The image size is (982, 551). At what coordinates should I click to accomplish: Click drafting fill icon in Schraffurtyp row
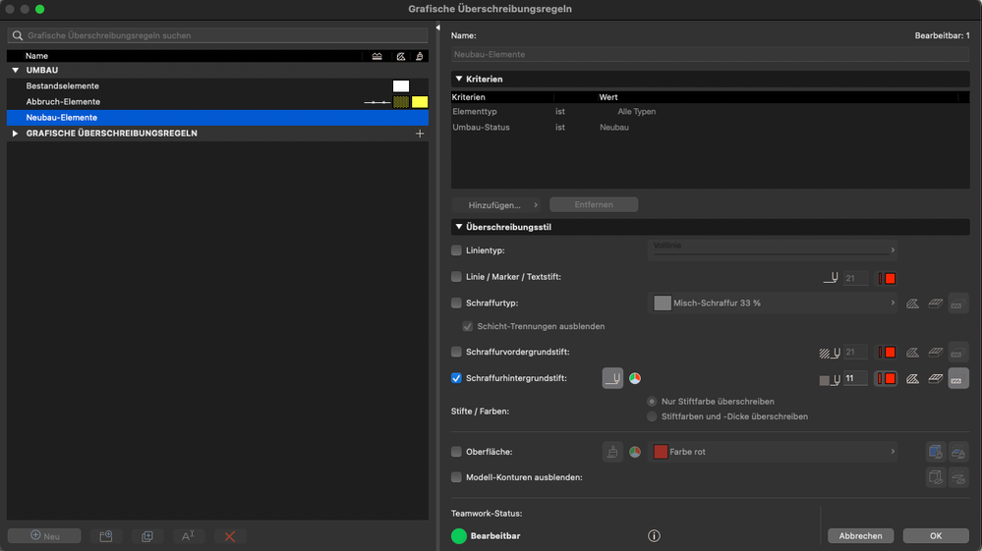point(912,303)
